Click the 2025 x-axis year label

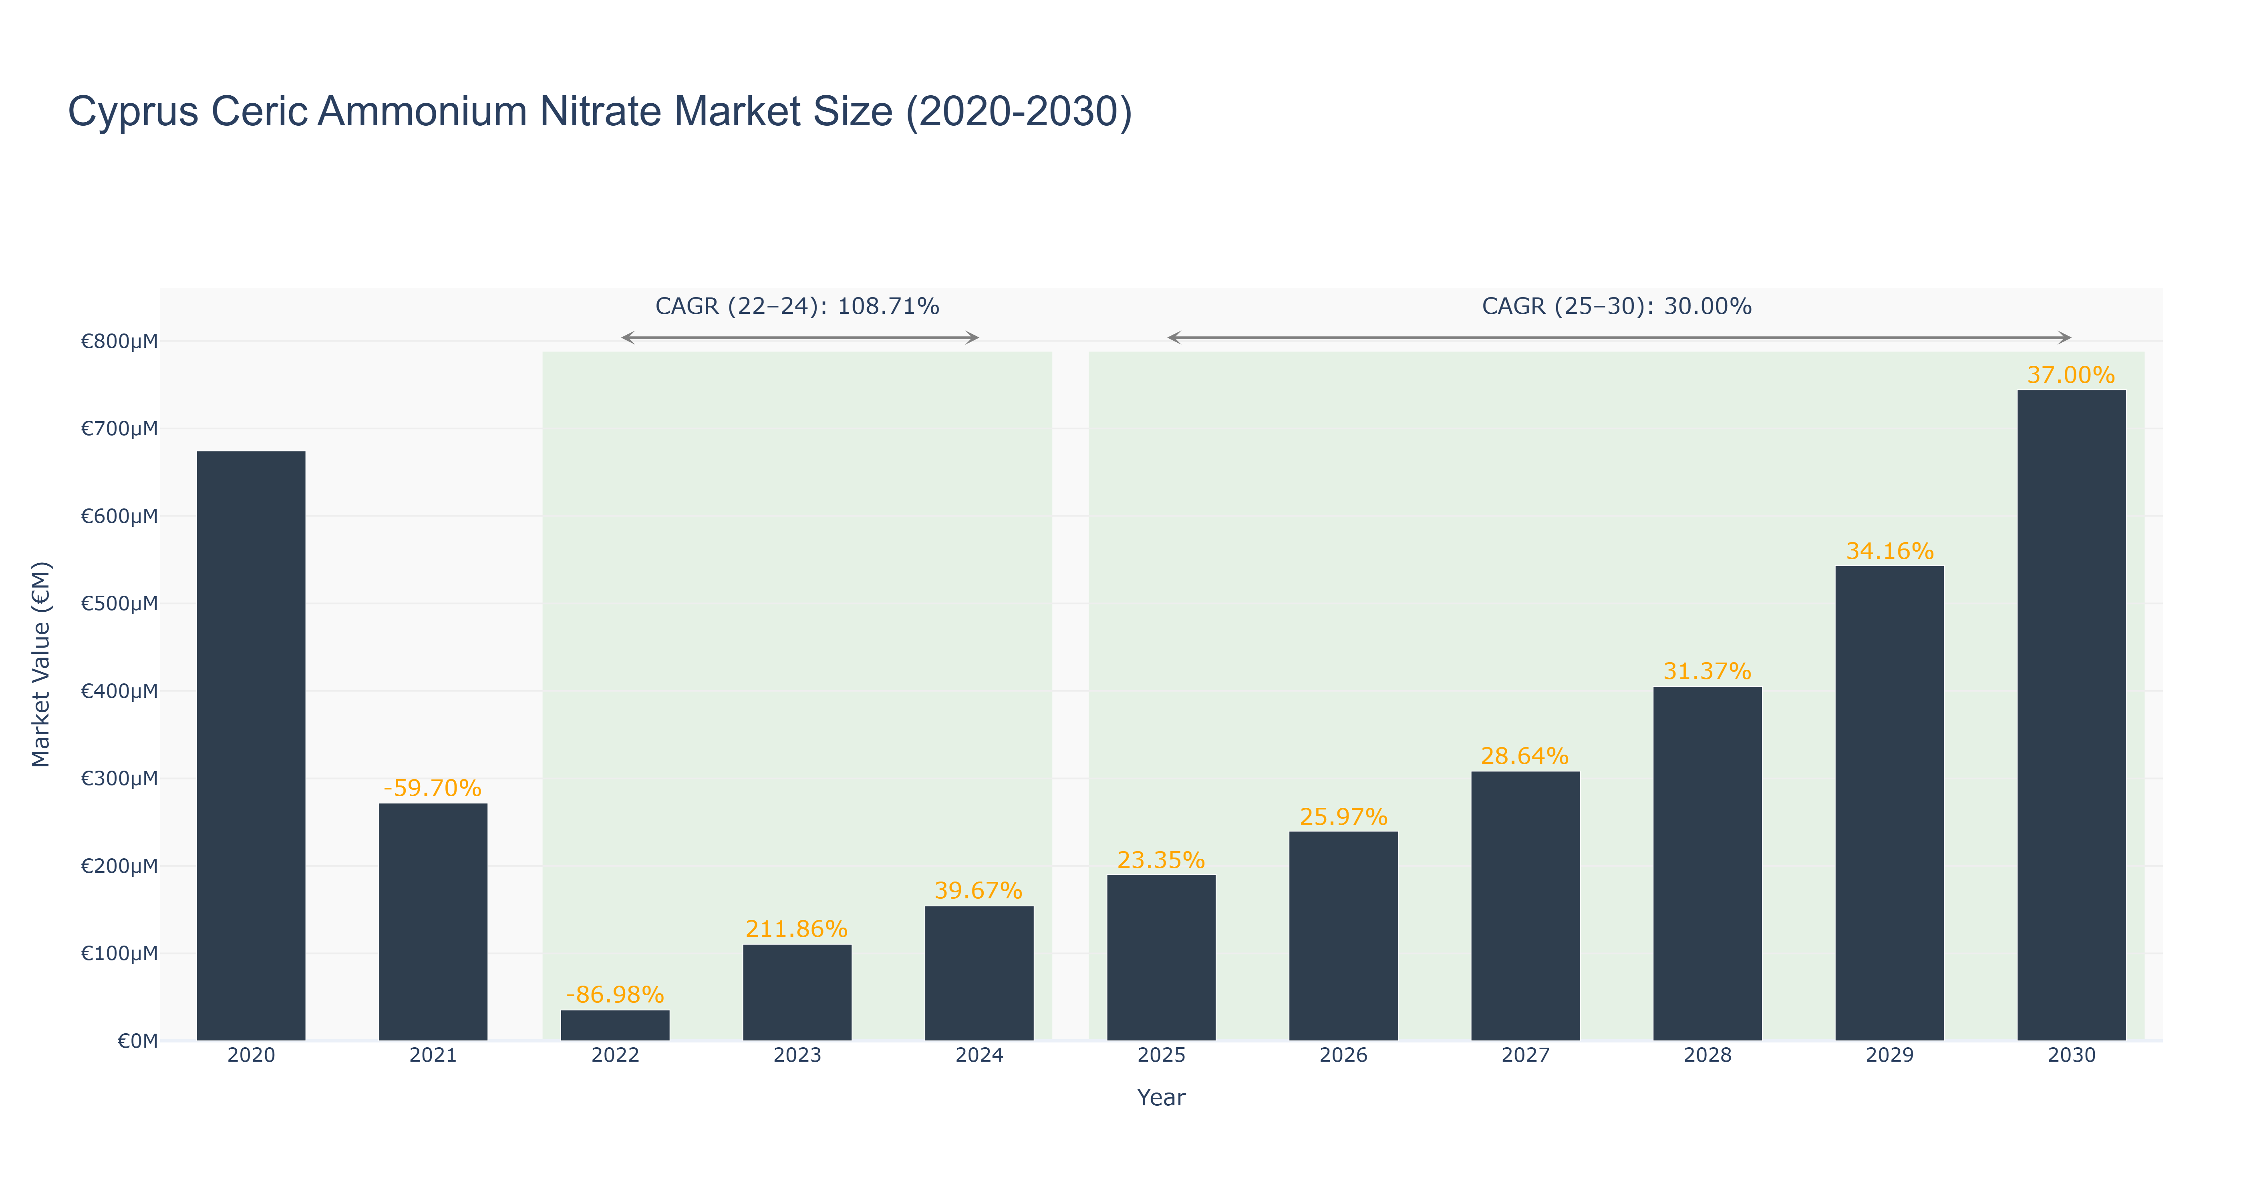pos(1161,1056)
